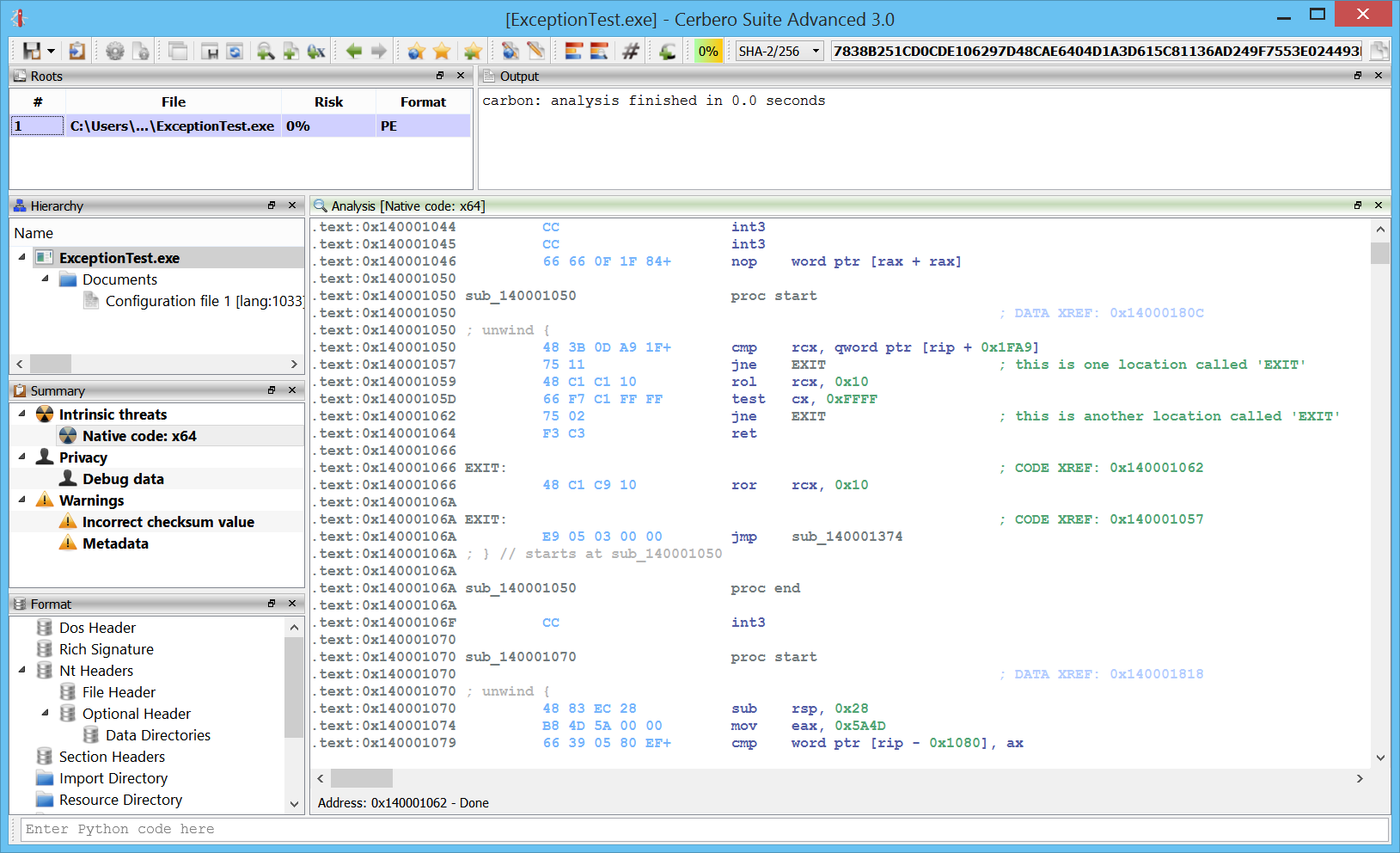Click the File column header in Roots
Viewport: 1400px width, 853px height.
(174, 101)
